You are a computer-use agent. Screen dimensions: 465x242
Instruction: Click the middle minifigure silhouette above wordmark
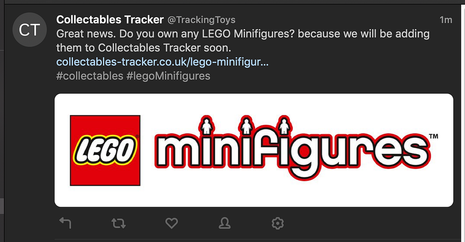tap(245, 126)
